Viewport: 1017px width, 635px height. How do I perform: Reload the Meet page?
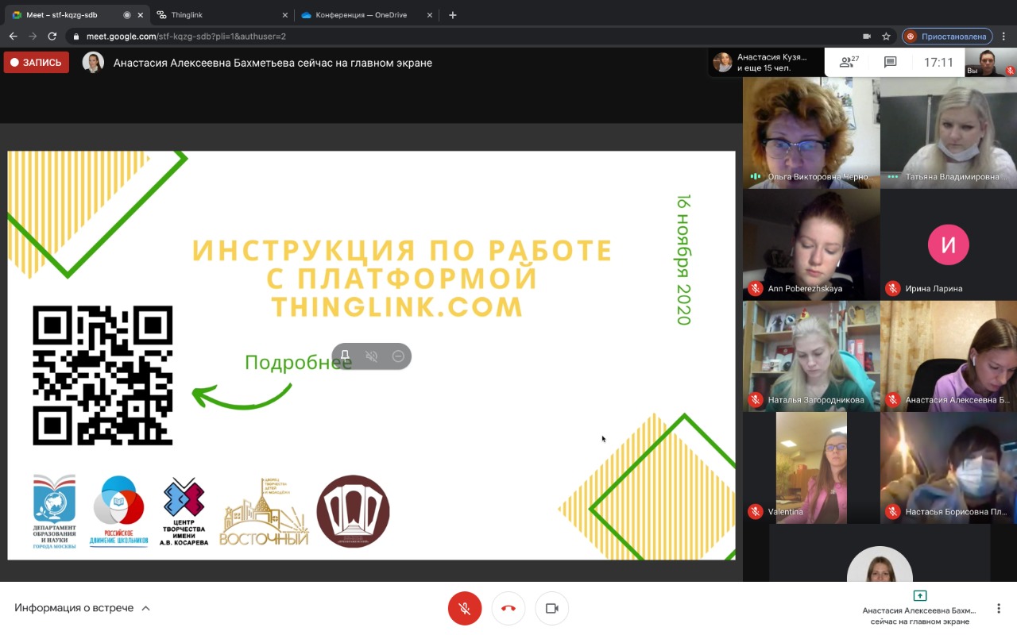[52, 36]
